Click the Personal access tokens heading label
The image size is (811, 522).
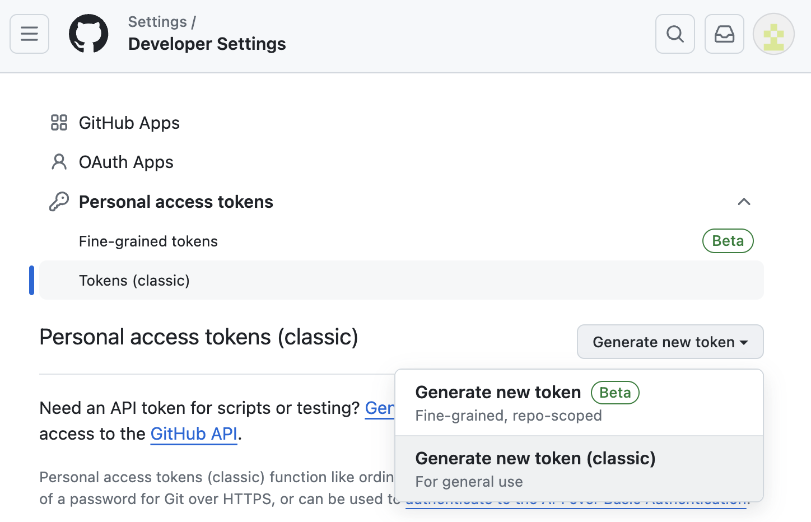pyautogui.click(x=176, y=202)
